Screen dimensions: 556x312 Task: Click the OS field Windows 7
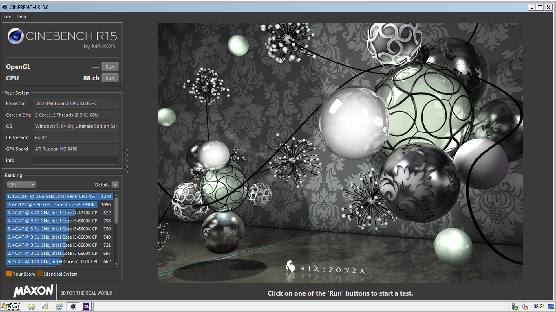[76, 126]
